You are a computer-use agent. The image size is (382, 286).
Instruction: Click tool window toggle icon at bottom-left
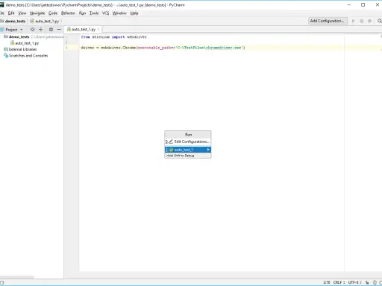(x=1, y=282)
